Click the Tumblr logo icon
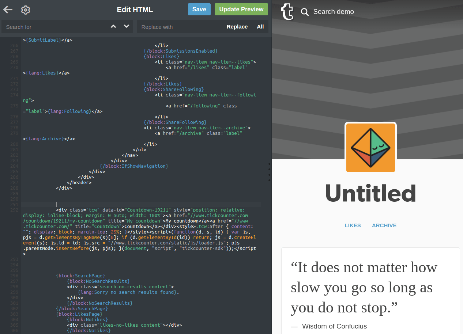 click(287, 12)
